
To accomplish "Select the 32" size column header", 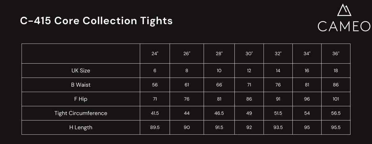I will click(278, 54).
